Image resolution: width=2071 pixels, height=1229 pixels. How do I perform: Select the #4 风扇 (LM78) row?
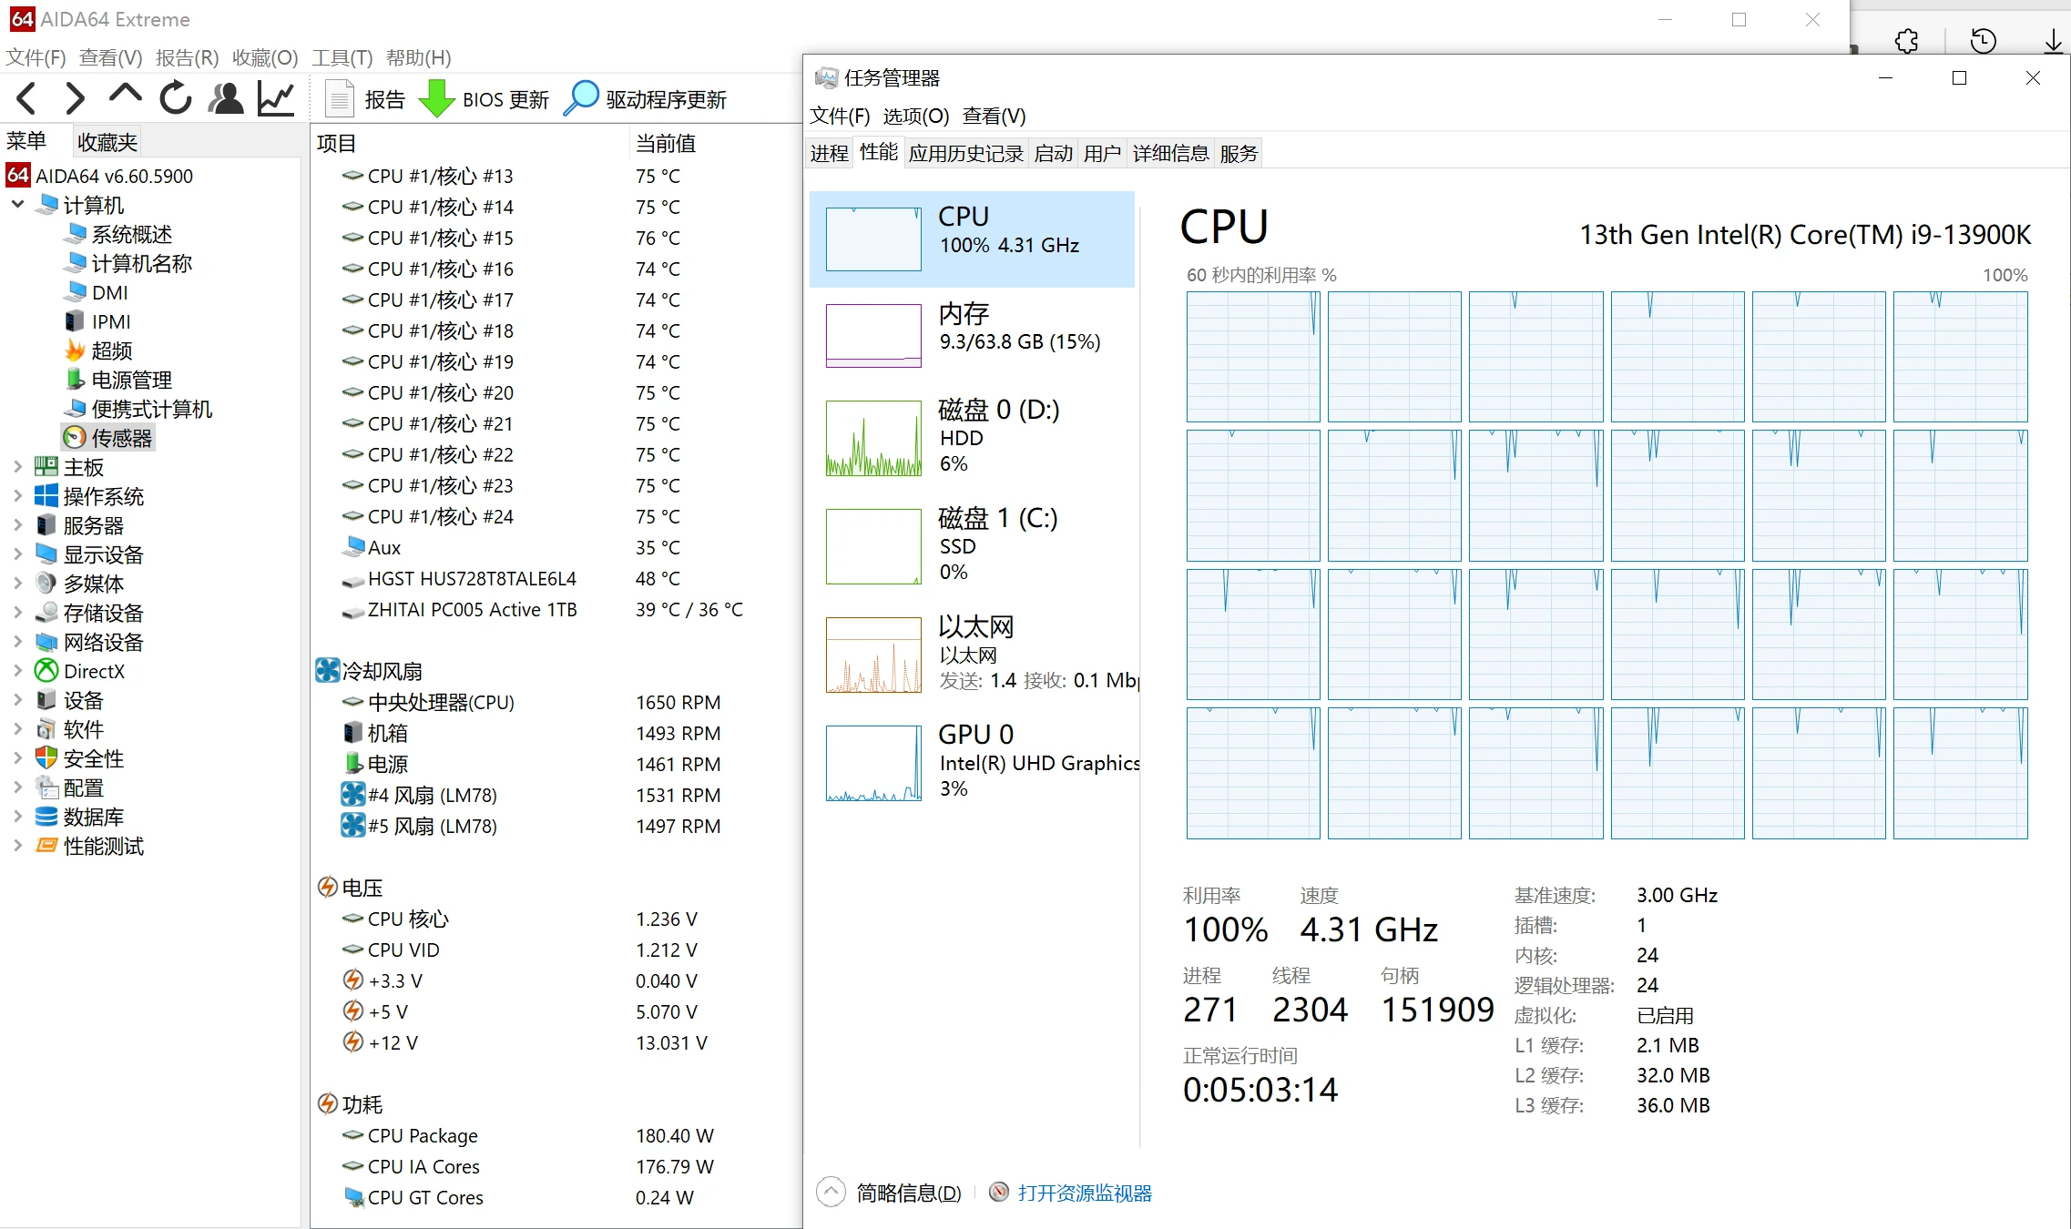[x=531, y=796]
